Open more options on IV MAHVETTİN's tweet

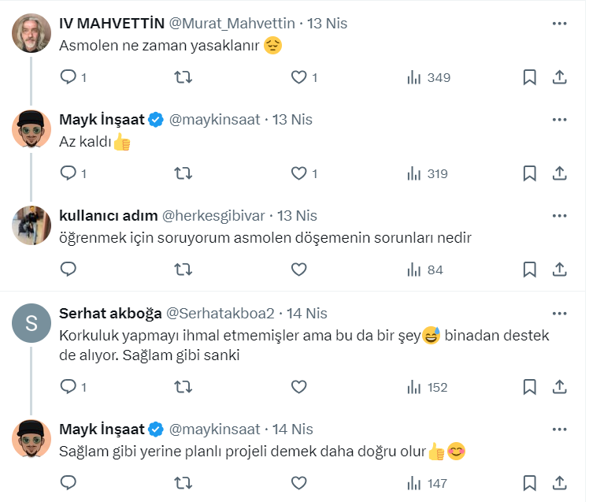(x=559, y=24)
